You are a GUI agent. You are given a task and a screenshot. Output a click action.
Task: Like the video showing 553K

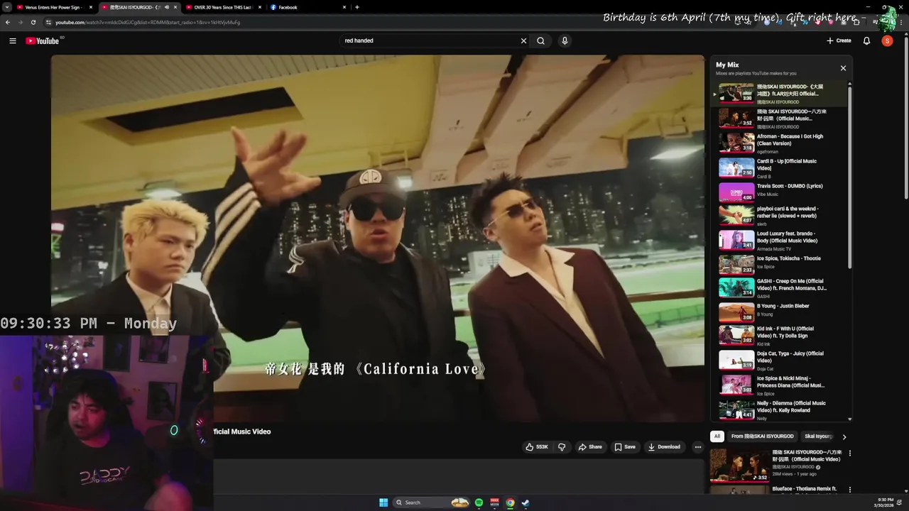(537, 447)
